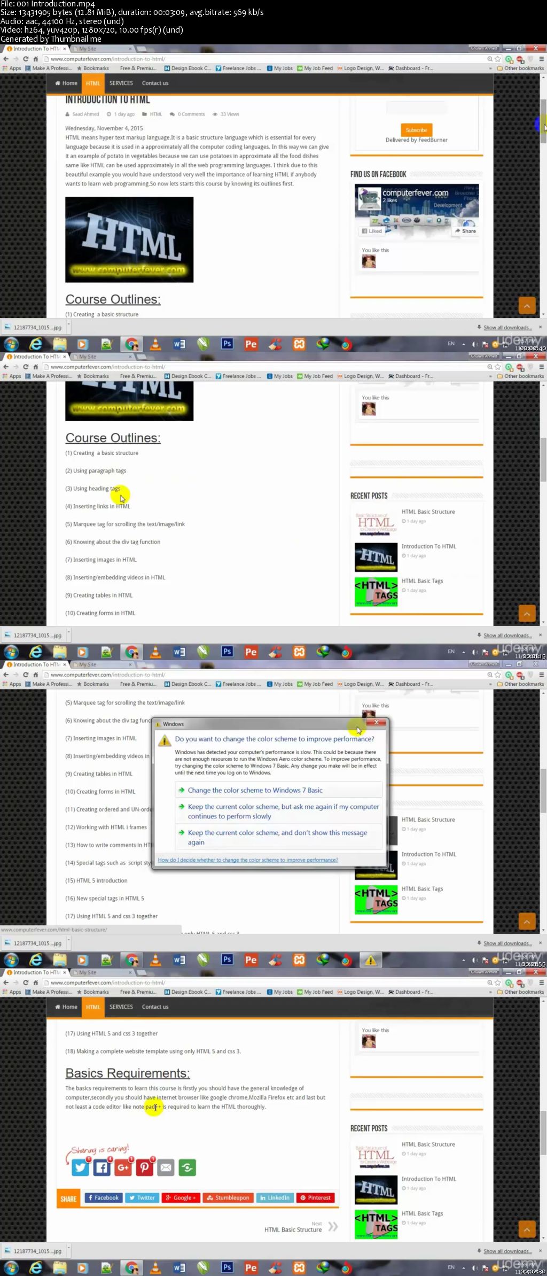The height and width of the screenshot is (1276, 547).
Task: Click the Word taskbar icon in the 00:02:30 frame
Action: click(x=179, y=1267)
